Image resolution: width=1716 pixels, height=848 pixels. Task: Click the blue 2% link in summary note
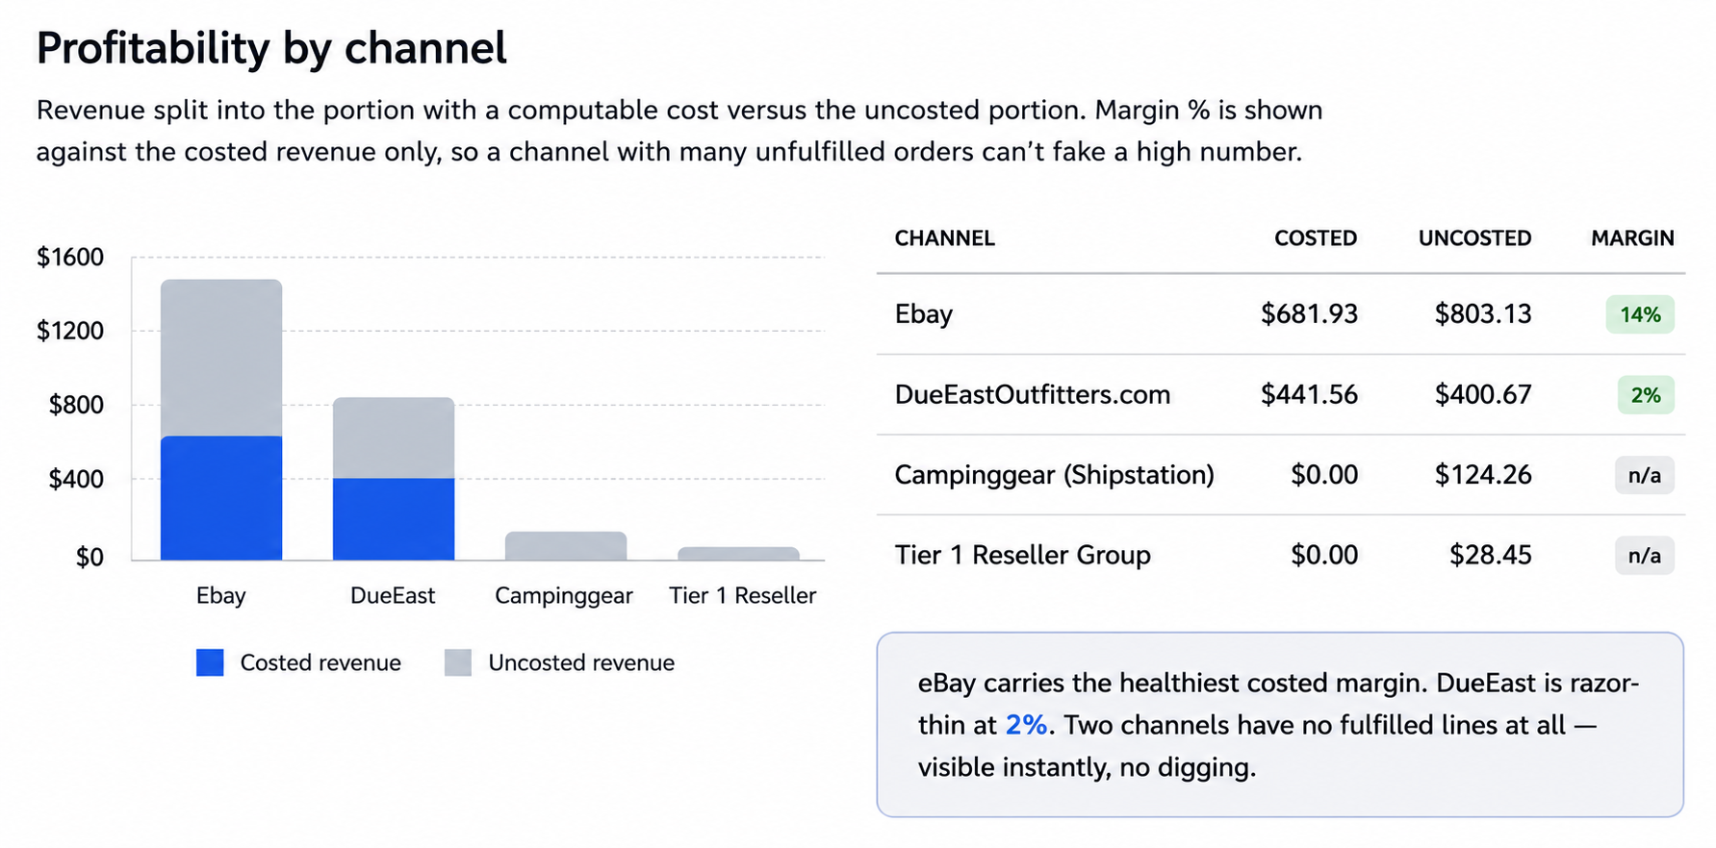click(x=1026, y=725)
